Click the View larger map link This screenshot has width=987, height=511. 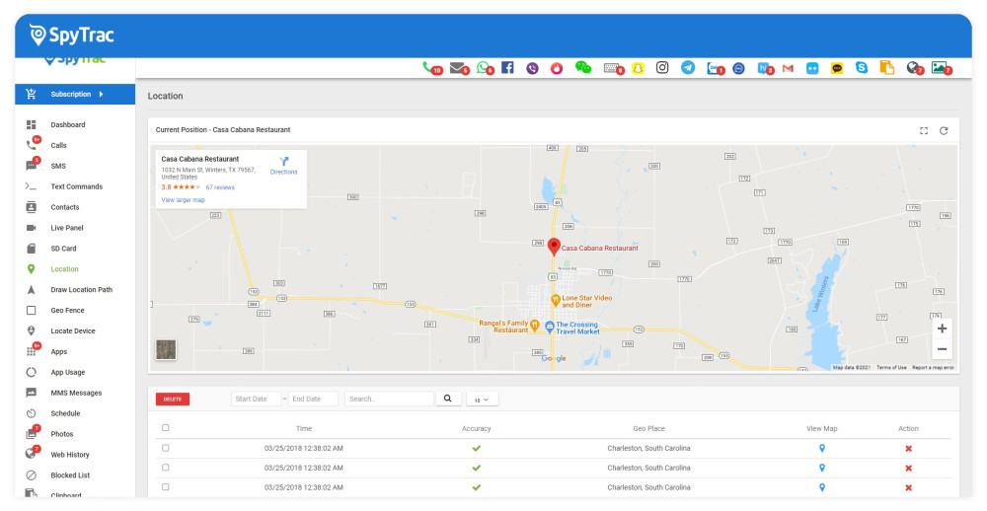click(x=183, y=200)
